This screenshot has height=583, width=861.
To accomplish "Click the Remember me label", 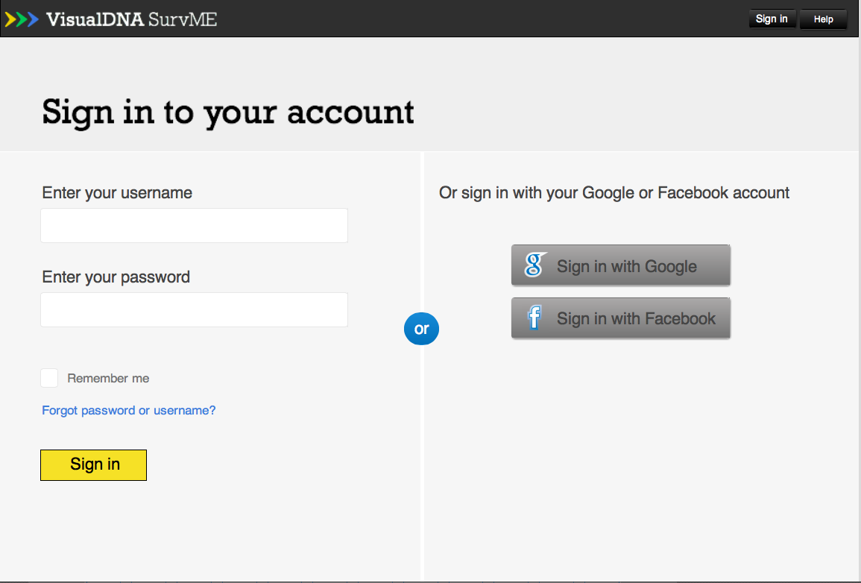I will [x=108, y=378].
